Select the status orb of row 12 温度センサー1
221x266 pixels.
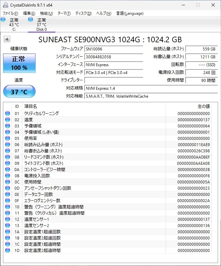(8, 219)
